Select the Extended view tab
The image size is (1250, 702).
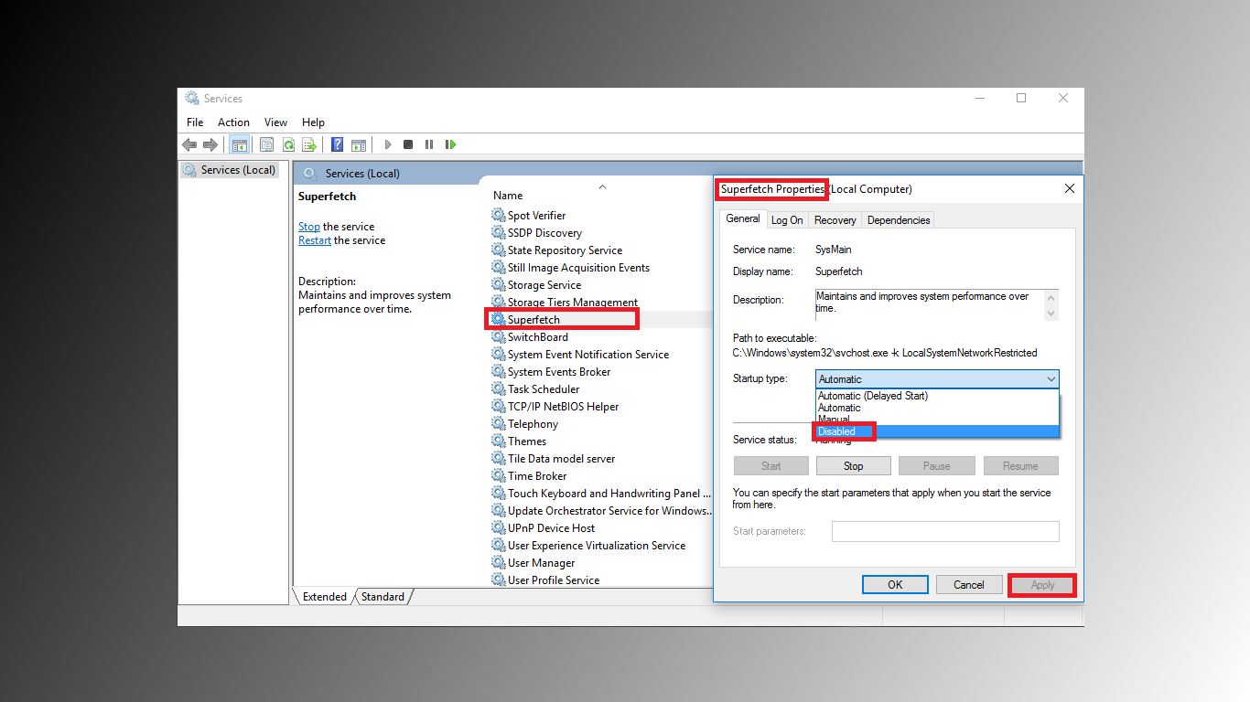pyautogui.click(x=325, y=597)
